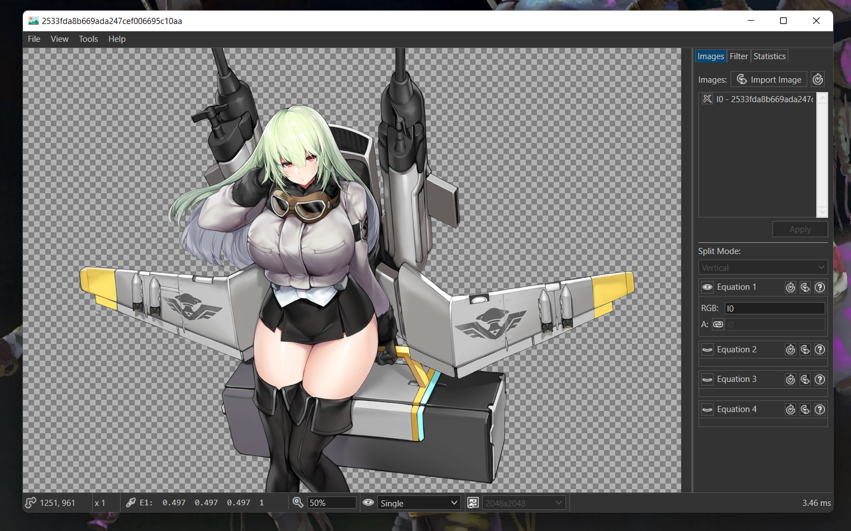Click the coordinates text 1251, 961

pyautogui.click(x=58, y=503)
